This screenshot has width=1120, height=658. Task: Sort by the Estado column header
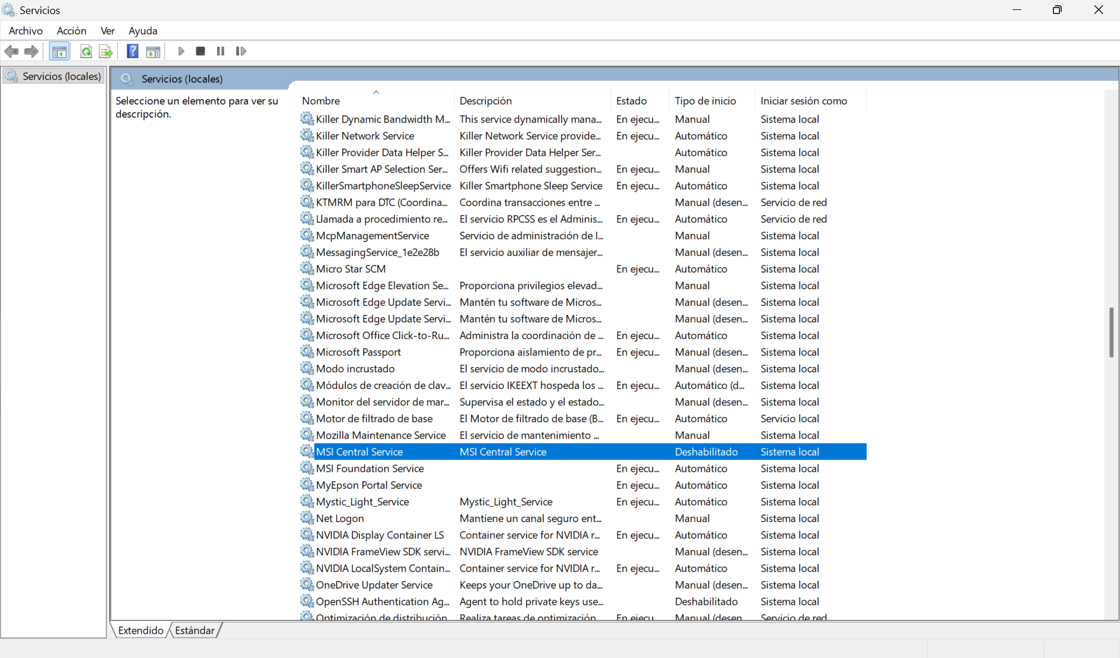coord(631,101)
